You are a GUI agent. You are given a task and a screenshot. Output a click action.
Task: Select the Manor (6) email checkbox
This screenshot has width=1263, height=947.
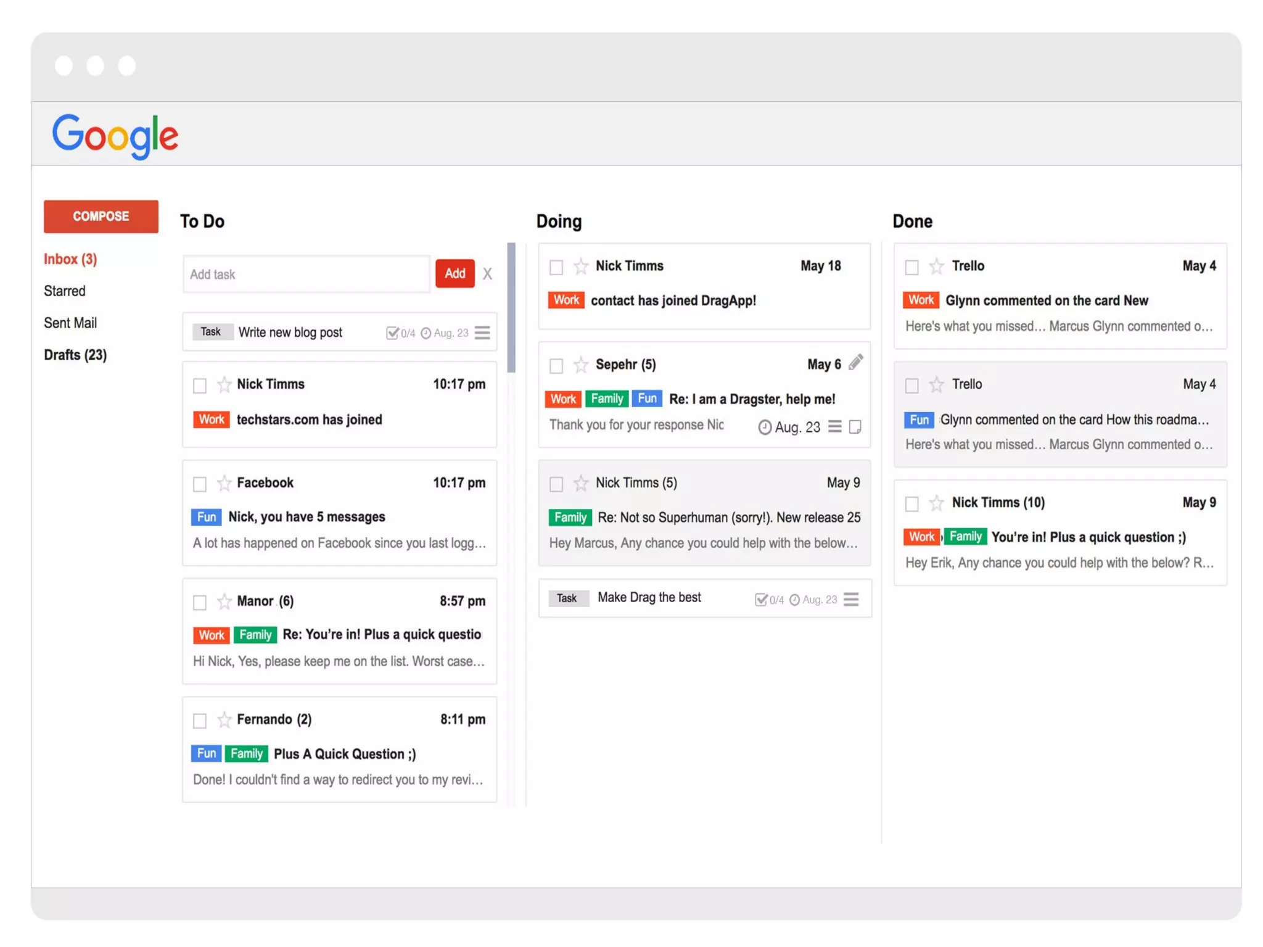(200, 602)
